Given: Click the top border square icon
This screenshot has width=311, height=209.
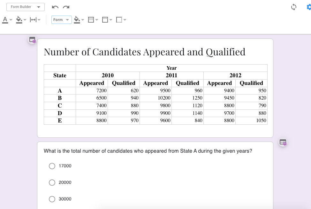Looking at the screenshot, I should (x=105, y=20).
